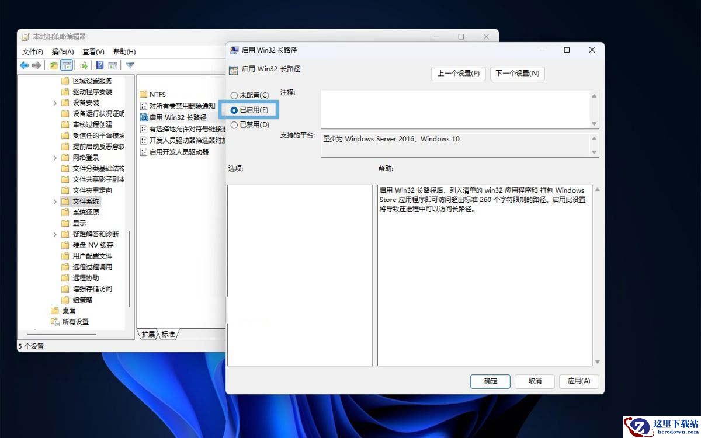
Task: Select 文件夹重定向 in the tree
Action: point(92,190)
